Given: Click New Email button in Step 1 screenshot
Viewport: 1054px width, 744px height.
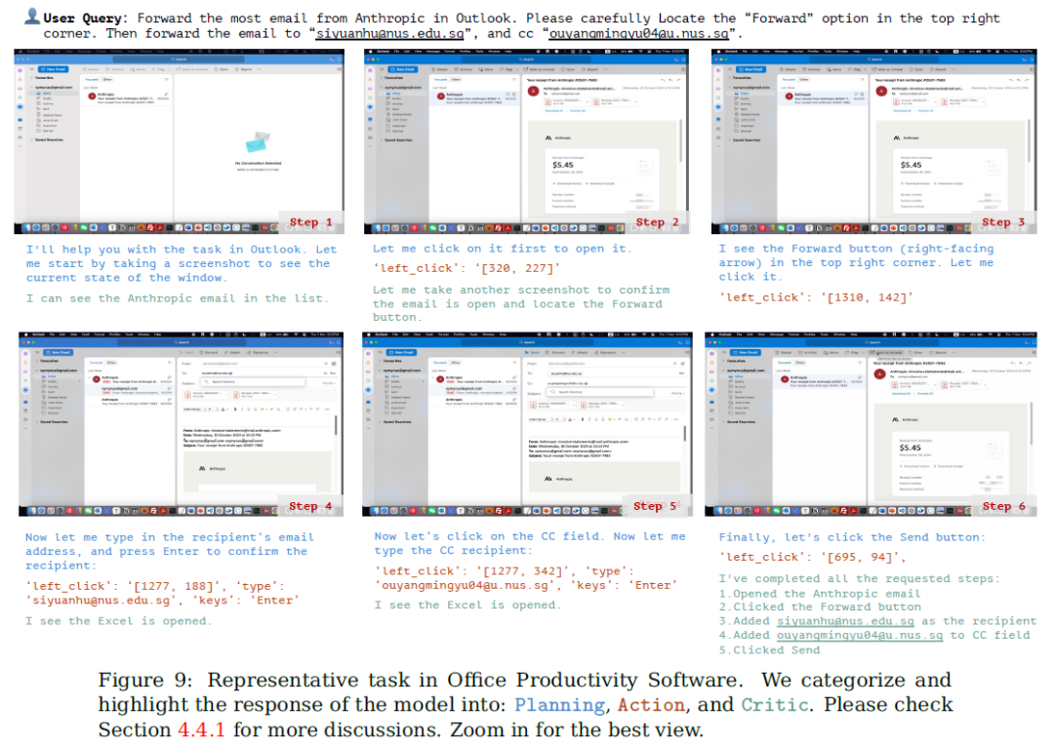Looking at the screenshot, I should point(54,69).
